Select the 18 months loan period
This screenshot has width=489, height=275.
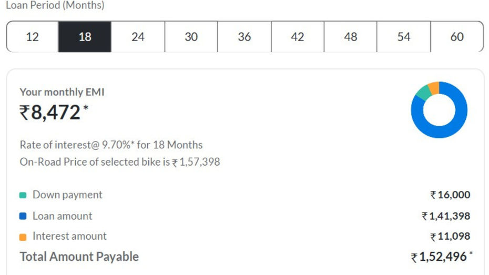[85, 37]
